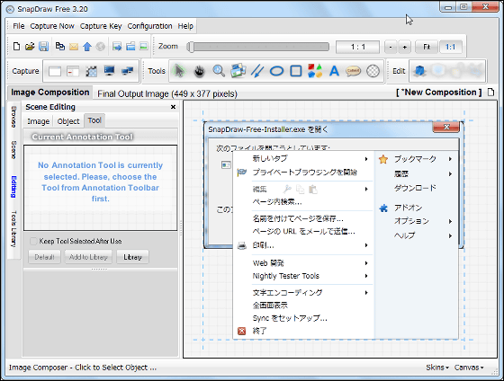This screenshot has height=381, width=504.
Task: Click the Open folder icon
Action: [x=30, y=47]
